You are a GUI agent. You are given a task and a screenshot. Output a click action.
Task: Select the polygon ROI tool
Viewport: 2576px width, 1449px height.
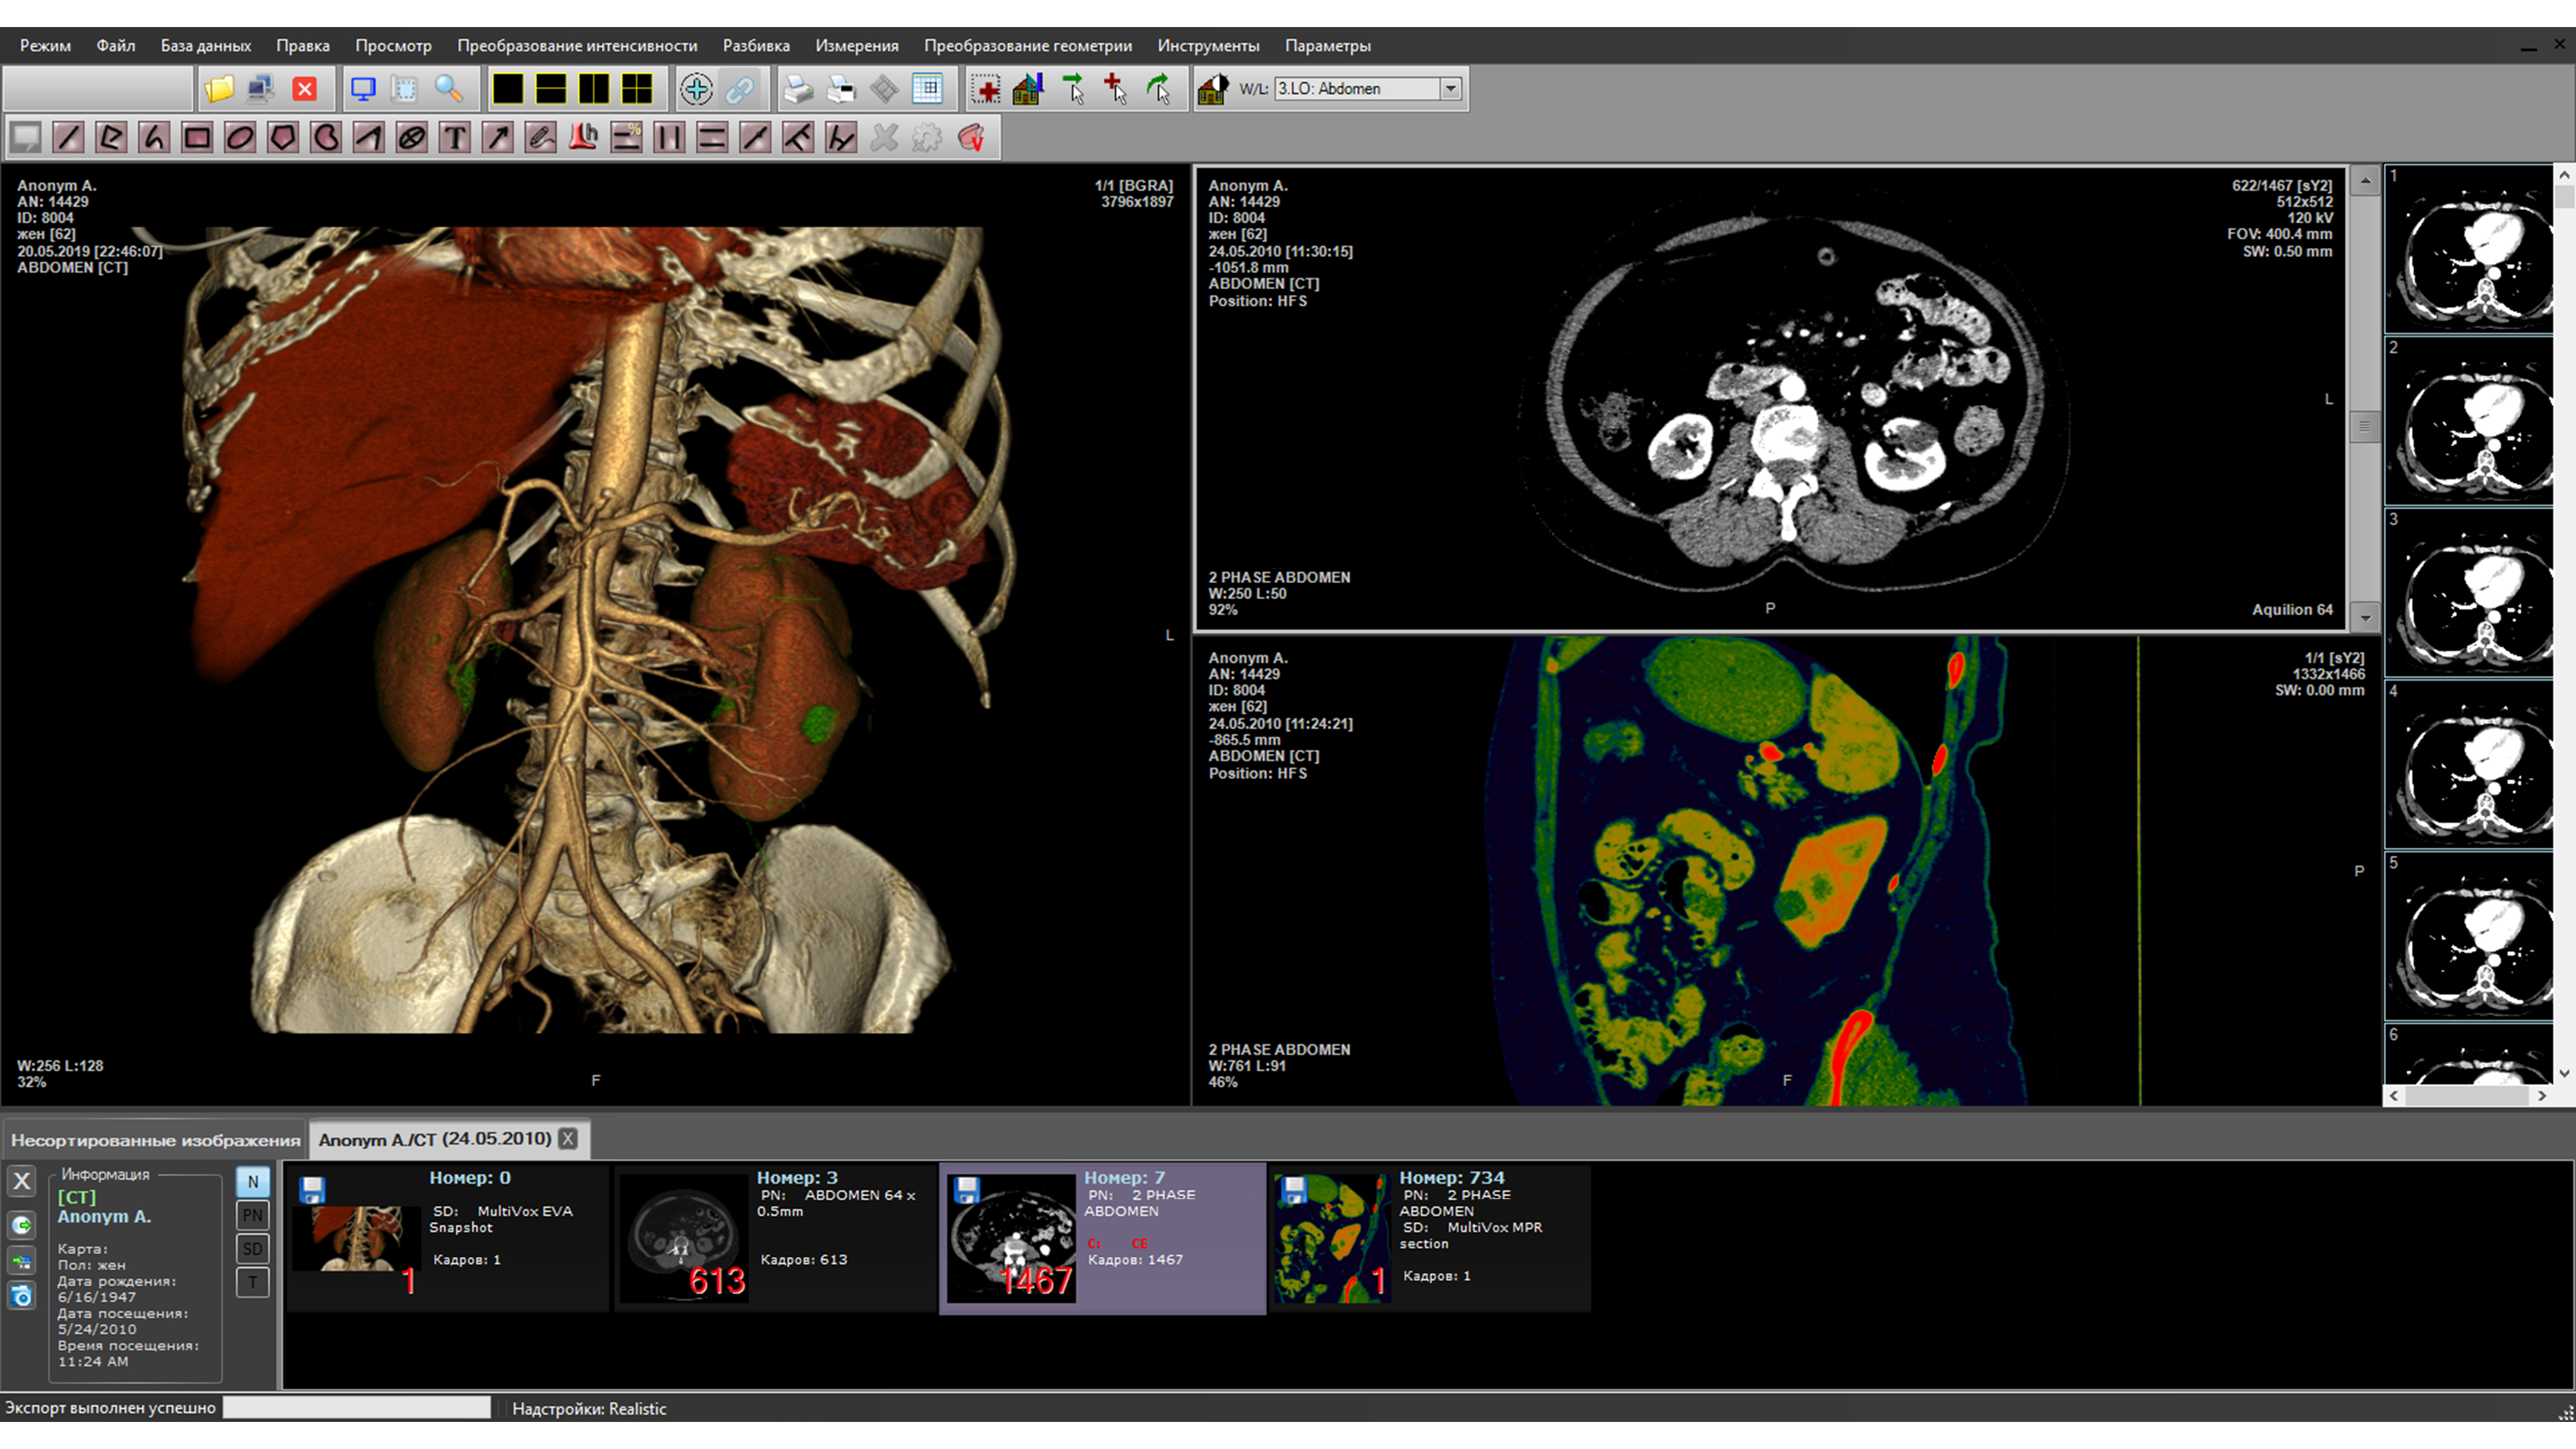tap(283, 137)
